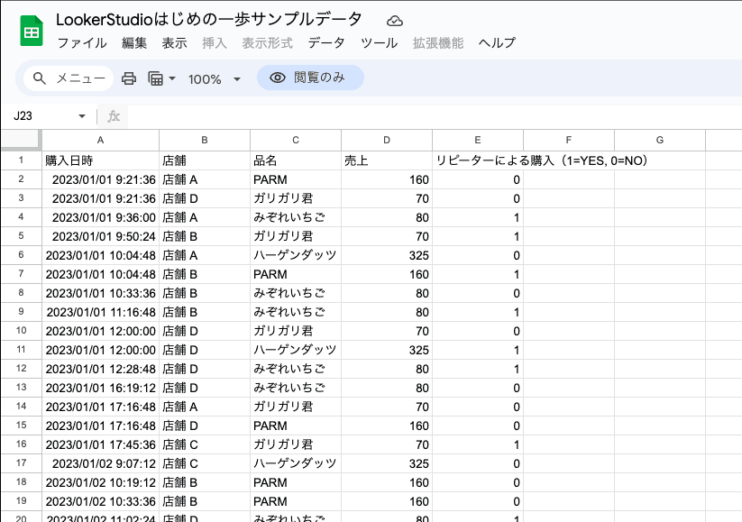Select column D header
Viewport: 742px width, 522px height.
[387, 140]
